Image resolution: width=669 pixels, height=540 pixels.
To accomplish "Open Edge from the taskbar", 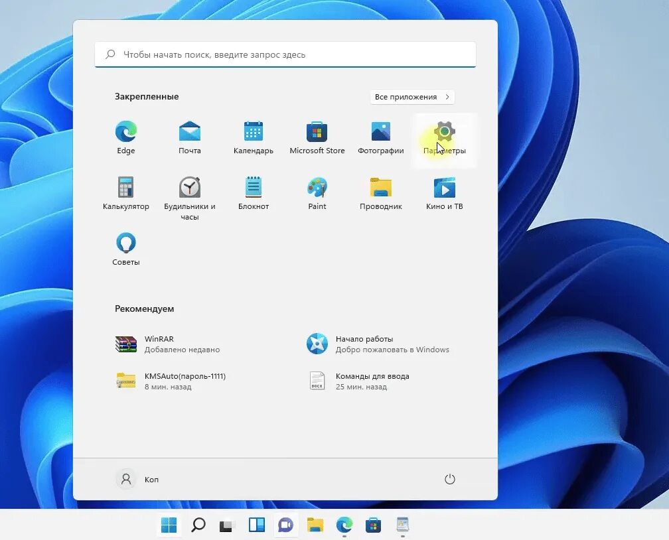I will (x=344, y=525).
